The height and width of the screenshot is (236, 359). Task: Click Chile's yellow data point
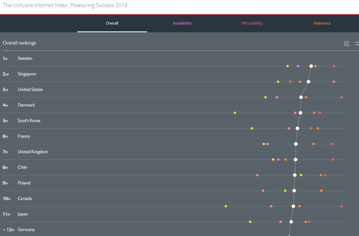pos(301,175)
